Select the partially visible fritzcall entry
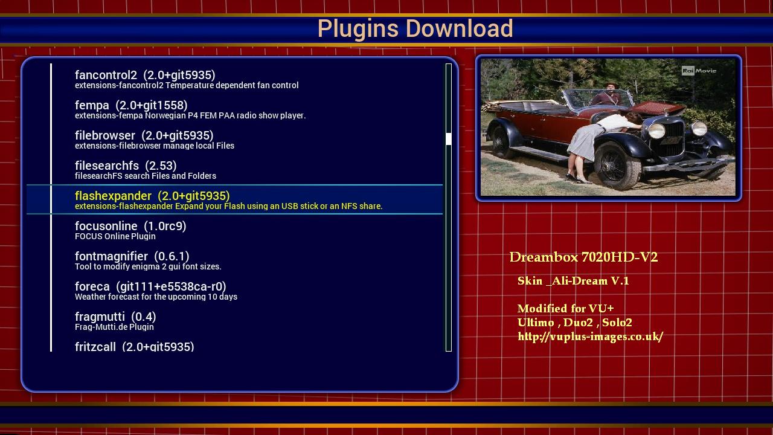This screenshot has width=773, height=435. 234,346
